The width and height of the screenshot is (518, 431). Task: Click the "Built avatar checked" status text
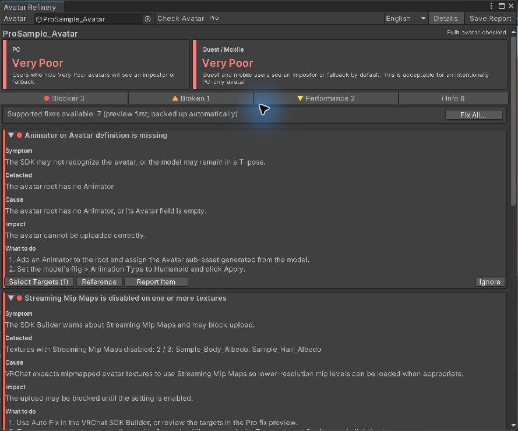pyautogui.click(x=477, y=33)
